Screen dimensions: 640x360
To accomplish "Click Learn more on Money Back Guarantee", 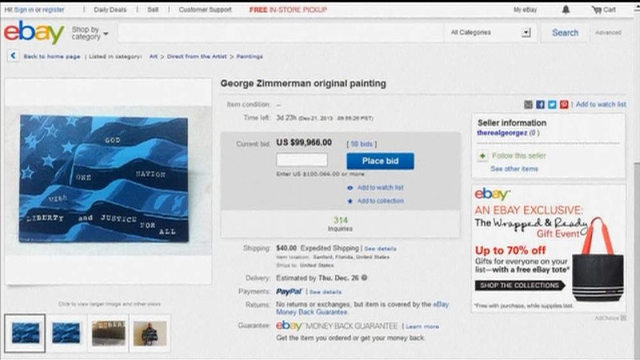I will 422,327.
